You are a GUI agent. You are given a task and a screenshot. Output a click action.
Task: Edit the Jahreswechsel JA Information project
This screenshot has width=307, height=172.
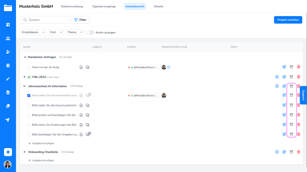(284, 86)
